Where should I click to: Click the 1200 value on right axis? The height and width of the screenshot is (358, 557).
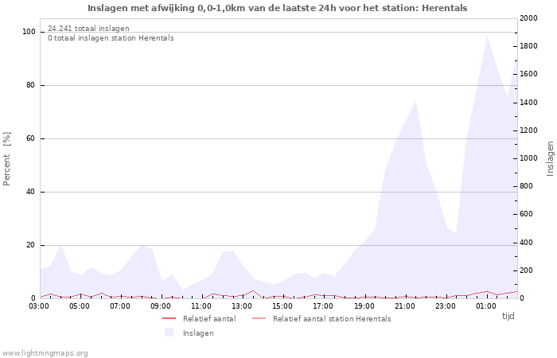pos(528,130)
